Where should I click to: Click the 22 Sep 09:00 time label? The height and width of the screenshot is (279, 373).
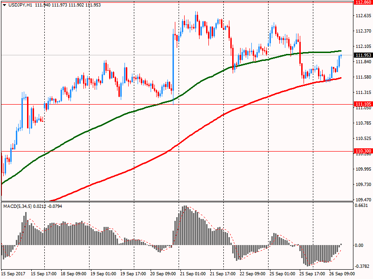tap(252, 274)
